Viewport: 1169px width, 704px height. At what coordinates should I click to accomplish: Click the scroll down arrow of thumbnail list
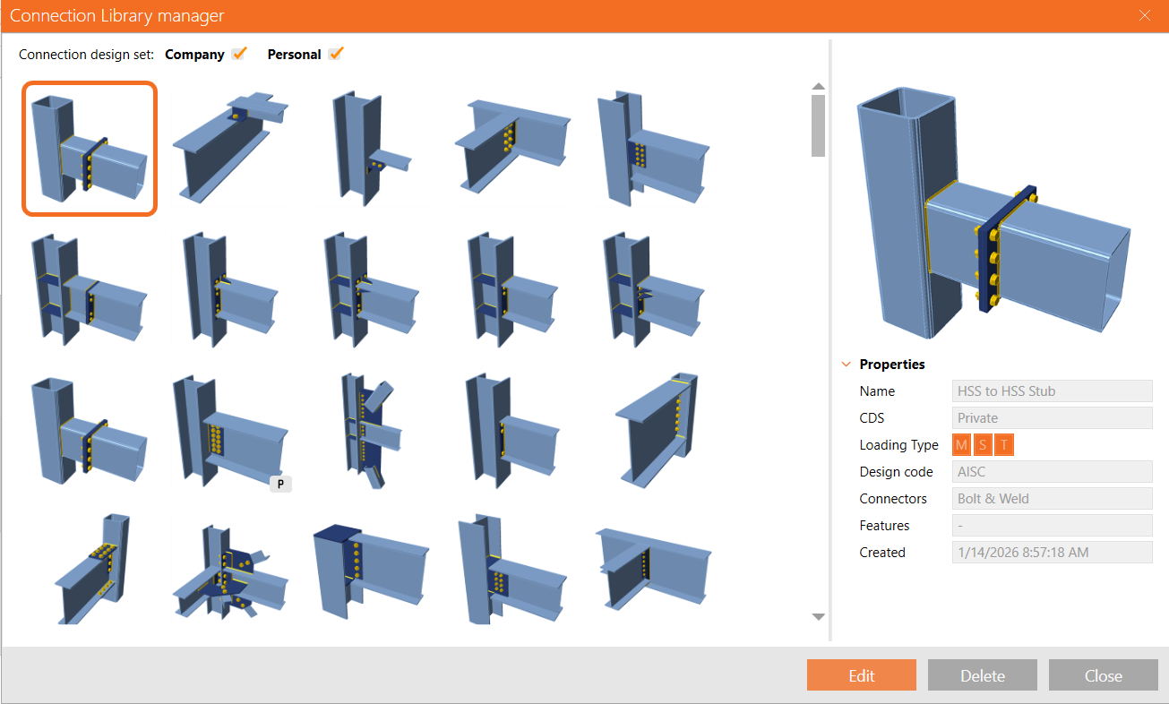(x=818, y=617)
